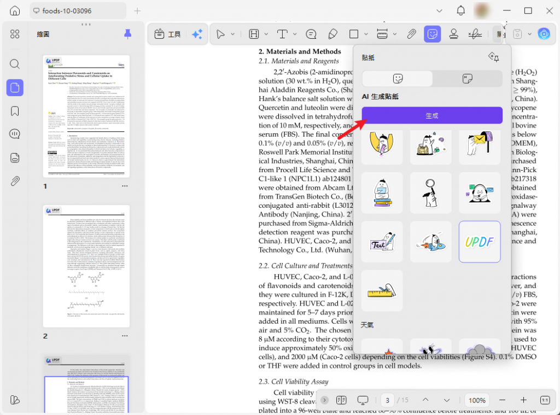Open the form fields sidebar icon
The width and height of the screenshot is (560, 415).
tap(15, 157)
